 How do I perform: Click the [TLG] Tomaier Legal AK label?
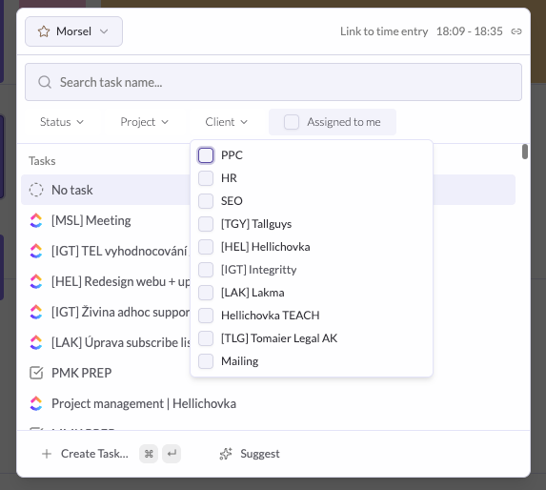coord(279,338)
